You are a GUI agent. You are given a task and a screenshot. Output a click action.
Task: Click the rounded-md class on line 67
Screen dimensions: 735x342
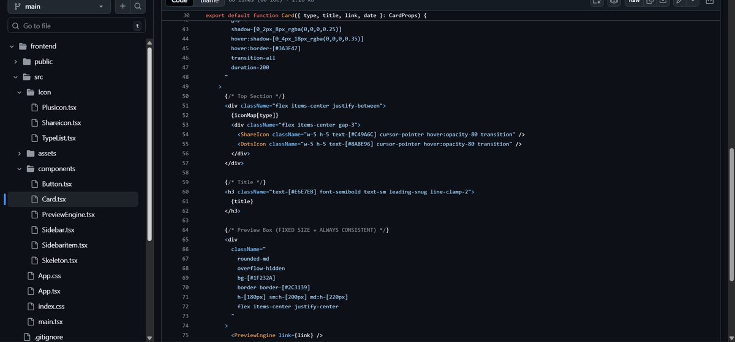(x=254, y=258)
